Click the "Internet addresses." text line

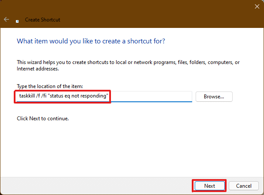pos(38,69)
